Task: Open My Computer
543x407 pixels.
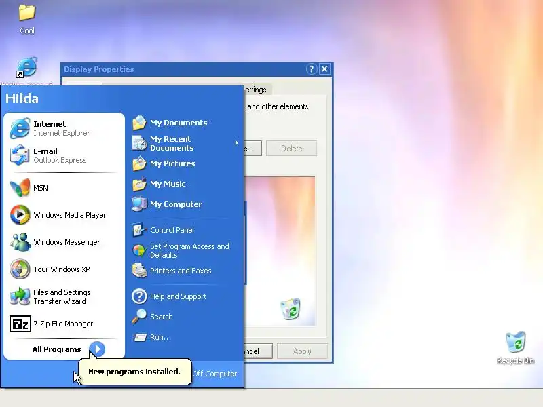Action: (x=184, y=204)
